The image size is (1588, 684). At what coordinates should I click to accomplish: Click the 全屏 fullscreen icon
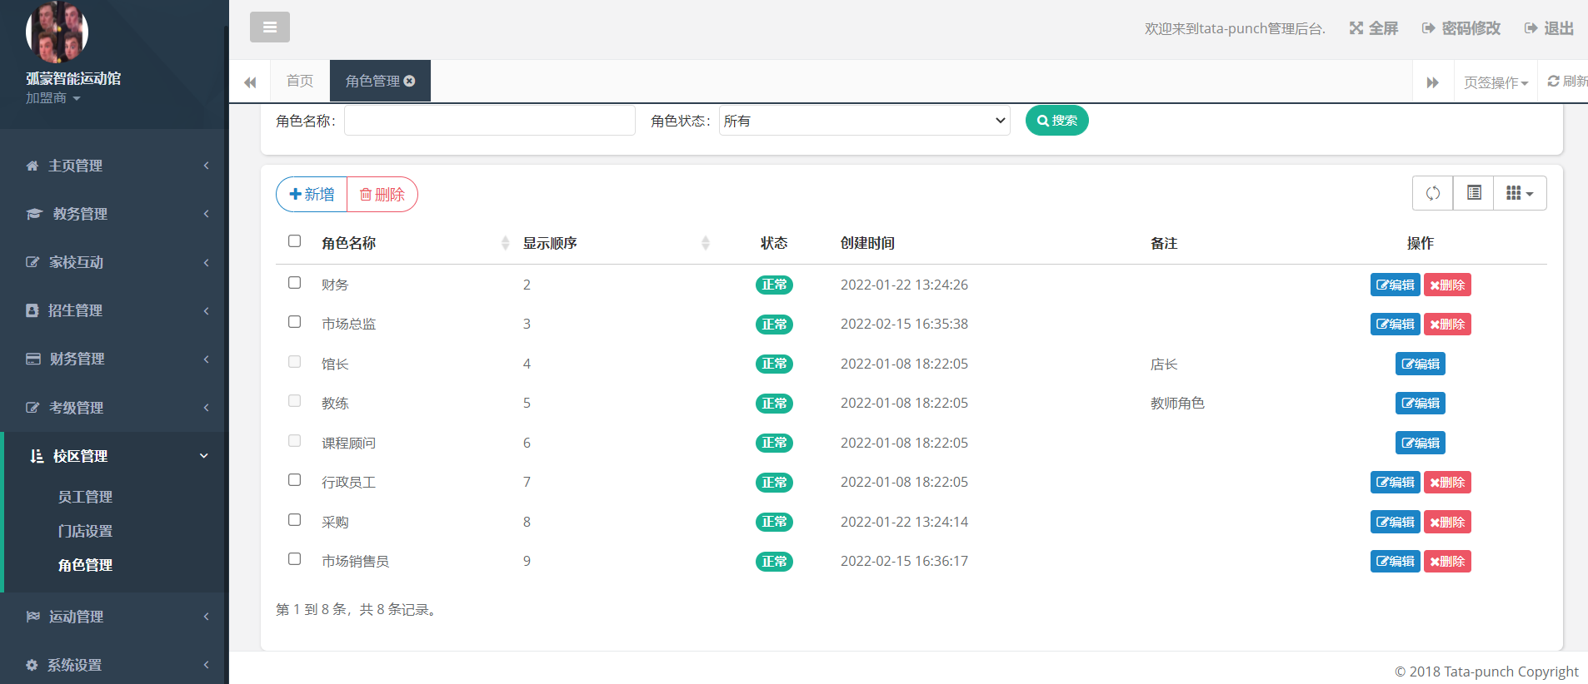pyautogui.click(x=1356, y=28)
